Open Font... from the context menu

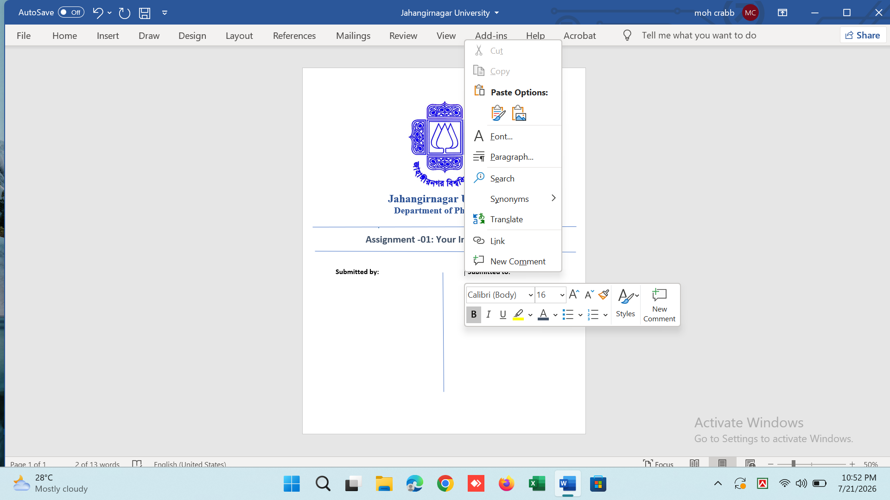pos(513,136)
